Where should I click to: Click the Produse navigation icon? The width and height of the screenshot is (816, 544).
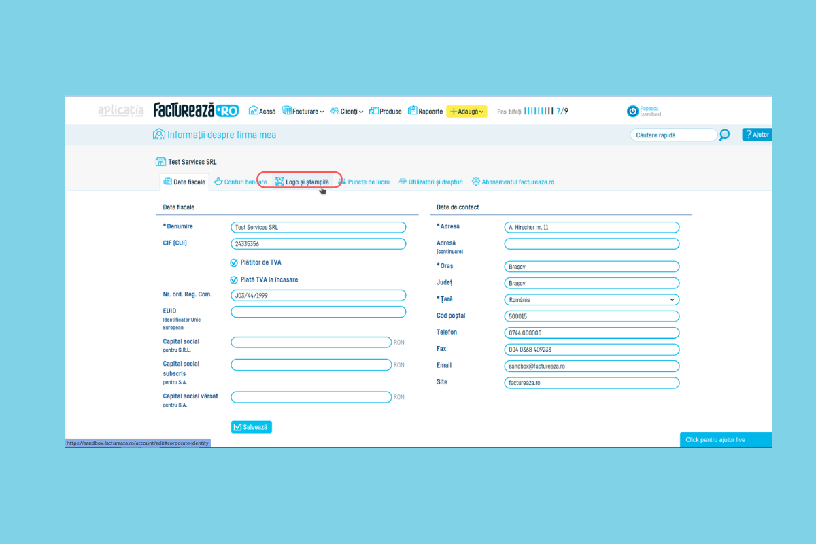click(374, 111)
